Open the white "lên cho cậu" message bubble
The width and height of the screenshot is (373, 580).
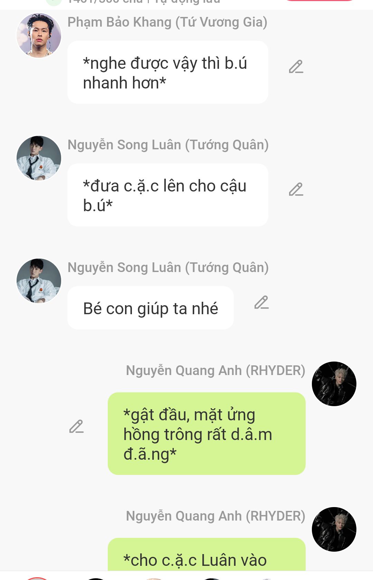point(168,195)
